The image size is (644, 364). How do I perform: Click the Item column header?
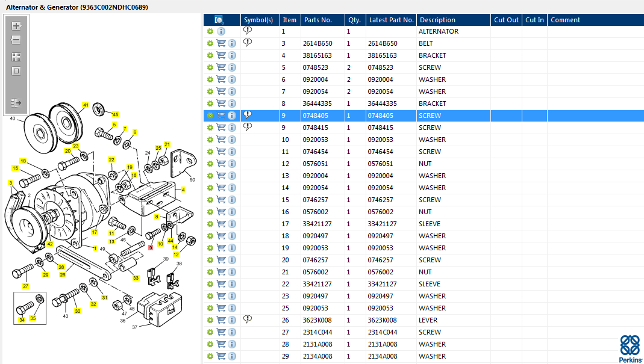290,20
